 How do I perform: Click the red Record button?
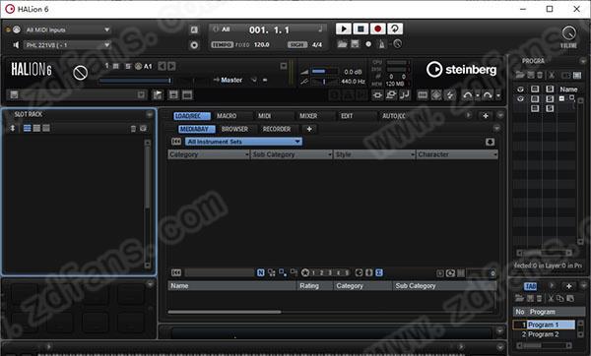[x=377, y=29]
